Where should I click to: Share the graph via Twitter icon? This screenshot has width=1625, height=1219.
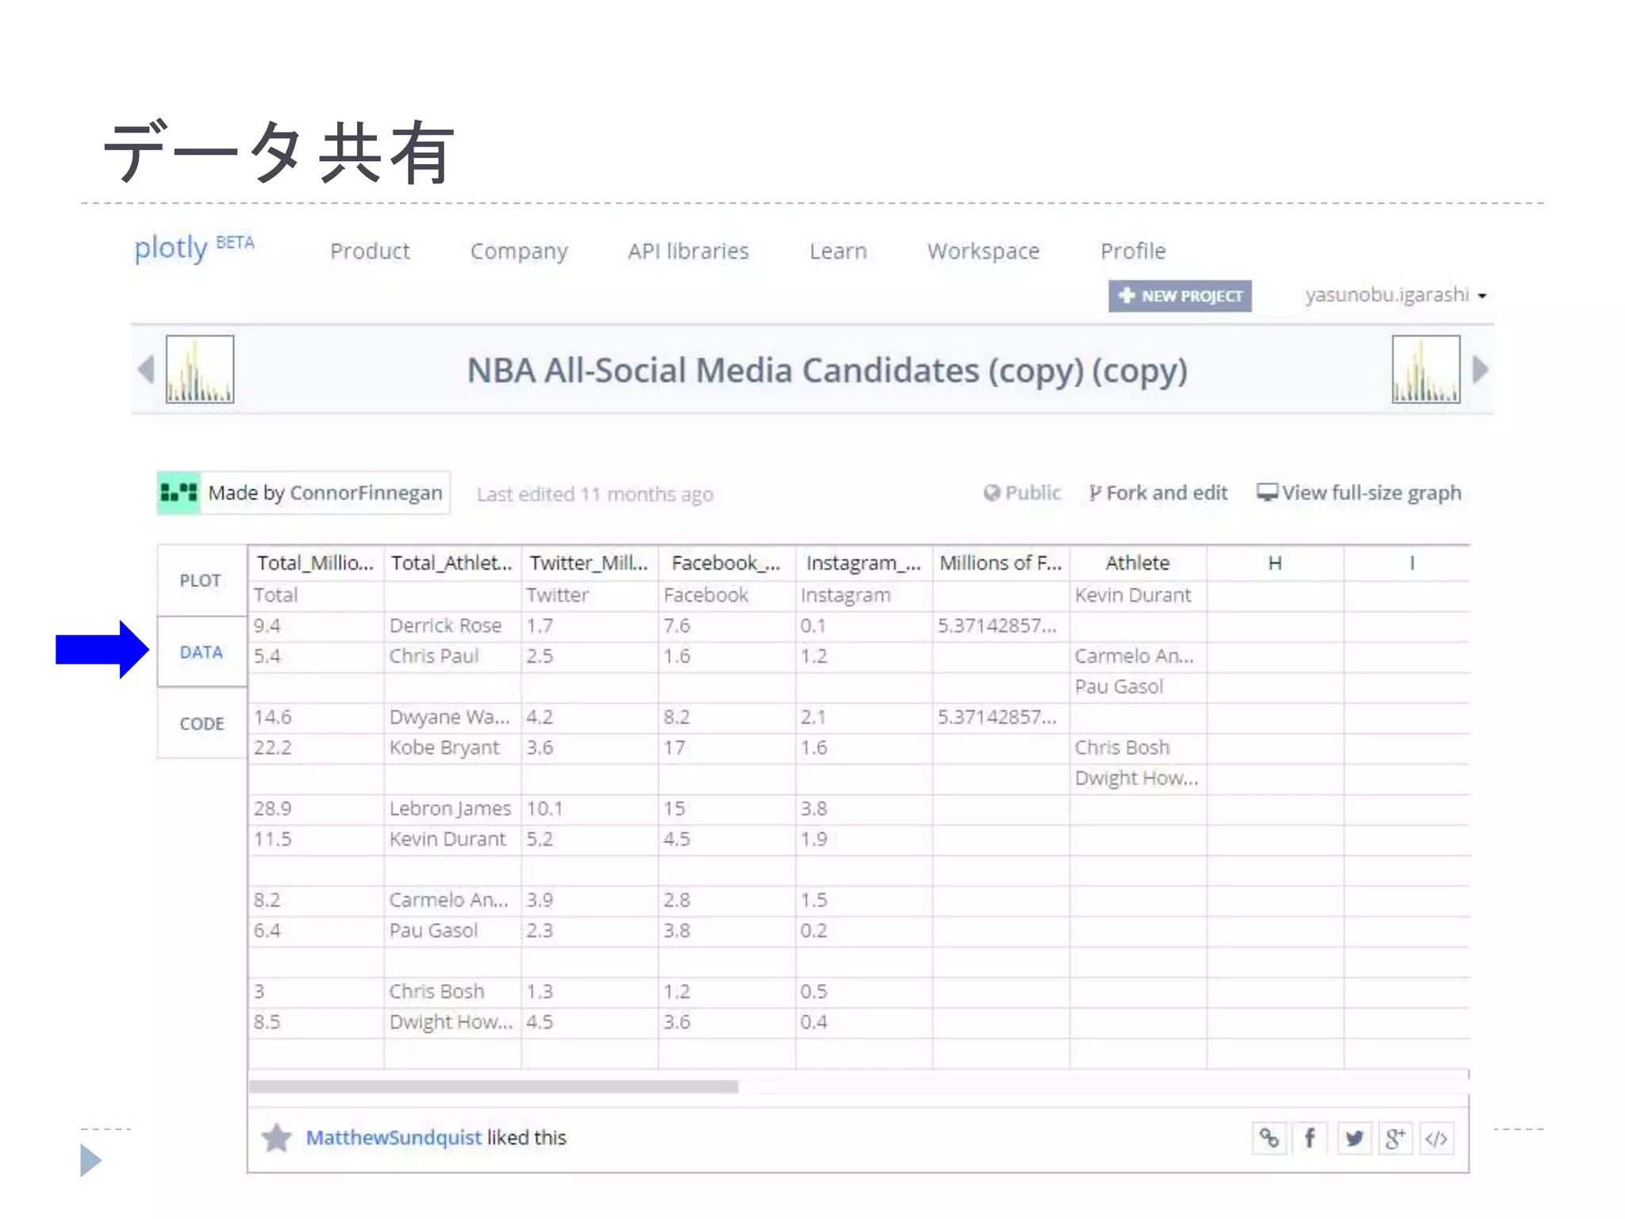[1354, 1138]
